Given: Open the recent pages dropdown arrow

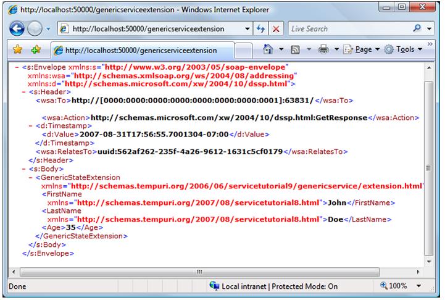Looking at the screenshot, I should click(48, 28).
